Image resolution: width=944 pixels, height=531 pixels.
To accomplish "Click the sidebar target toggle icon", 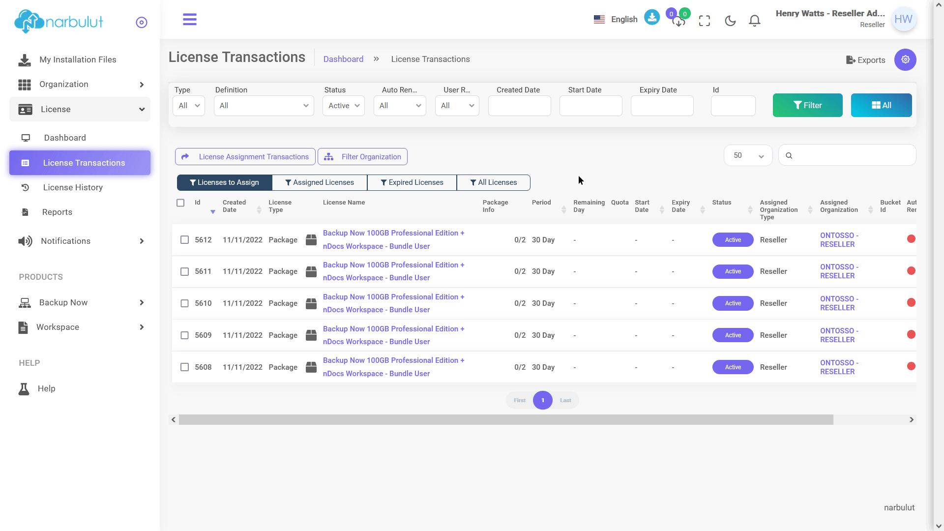I will click(x=142, y=22).
